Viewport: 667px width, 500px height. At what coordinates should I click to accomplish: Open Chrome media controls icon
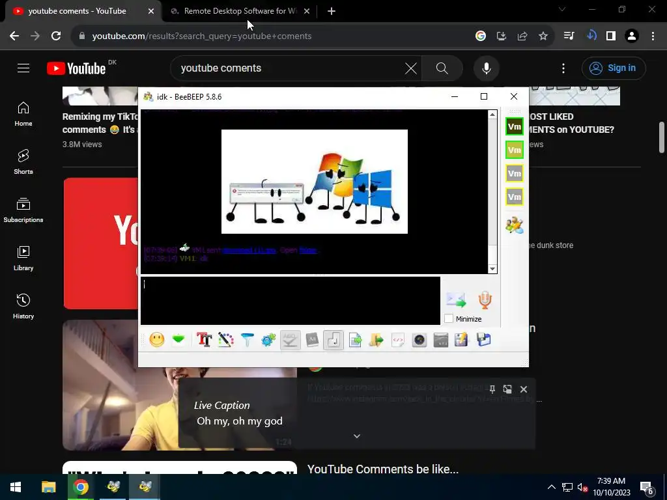[x=569, y=36]
